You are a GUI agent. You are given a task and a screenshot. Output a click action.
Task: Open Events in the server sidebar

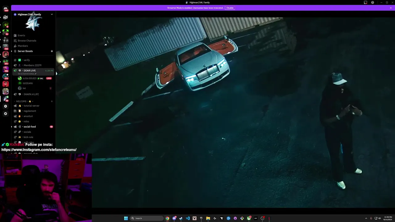(21, 35)
